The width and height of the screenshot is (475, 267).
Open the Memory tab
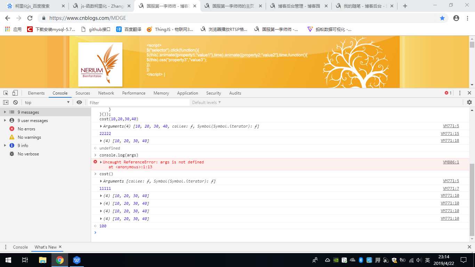click(x=161, y=93)
